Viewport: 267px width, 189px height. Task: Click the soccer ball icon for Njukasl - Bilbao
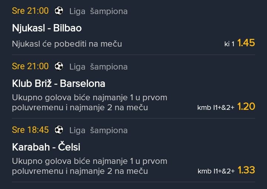coord(59,11)
